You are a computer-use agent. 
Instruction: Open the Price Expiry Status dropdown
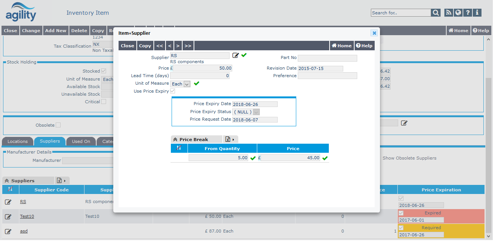246,112
